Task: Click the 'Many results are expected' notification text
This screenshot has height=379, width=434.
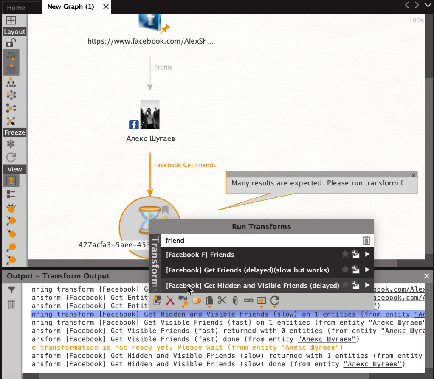Action: tap(321, 183)
